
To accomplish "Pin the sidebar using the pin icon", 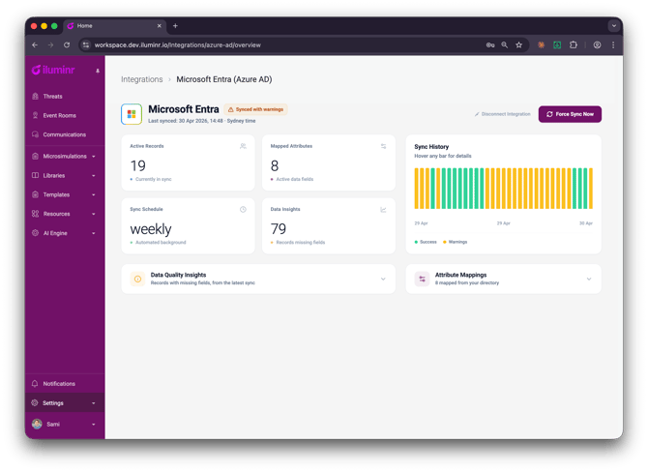I will [98, 71].
